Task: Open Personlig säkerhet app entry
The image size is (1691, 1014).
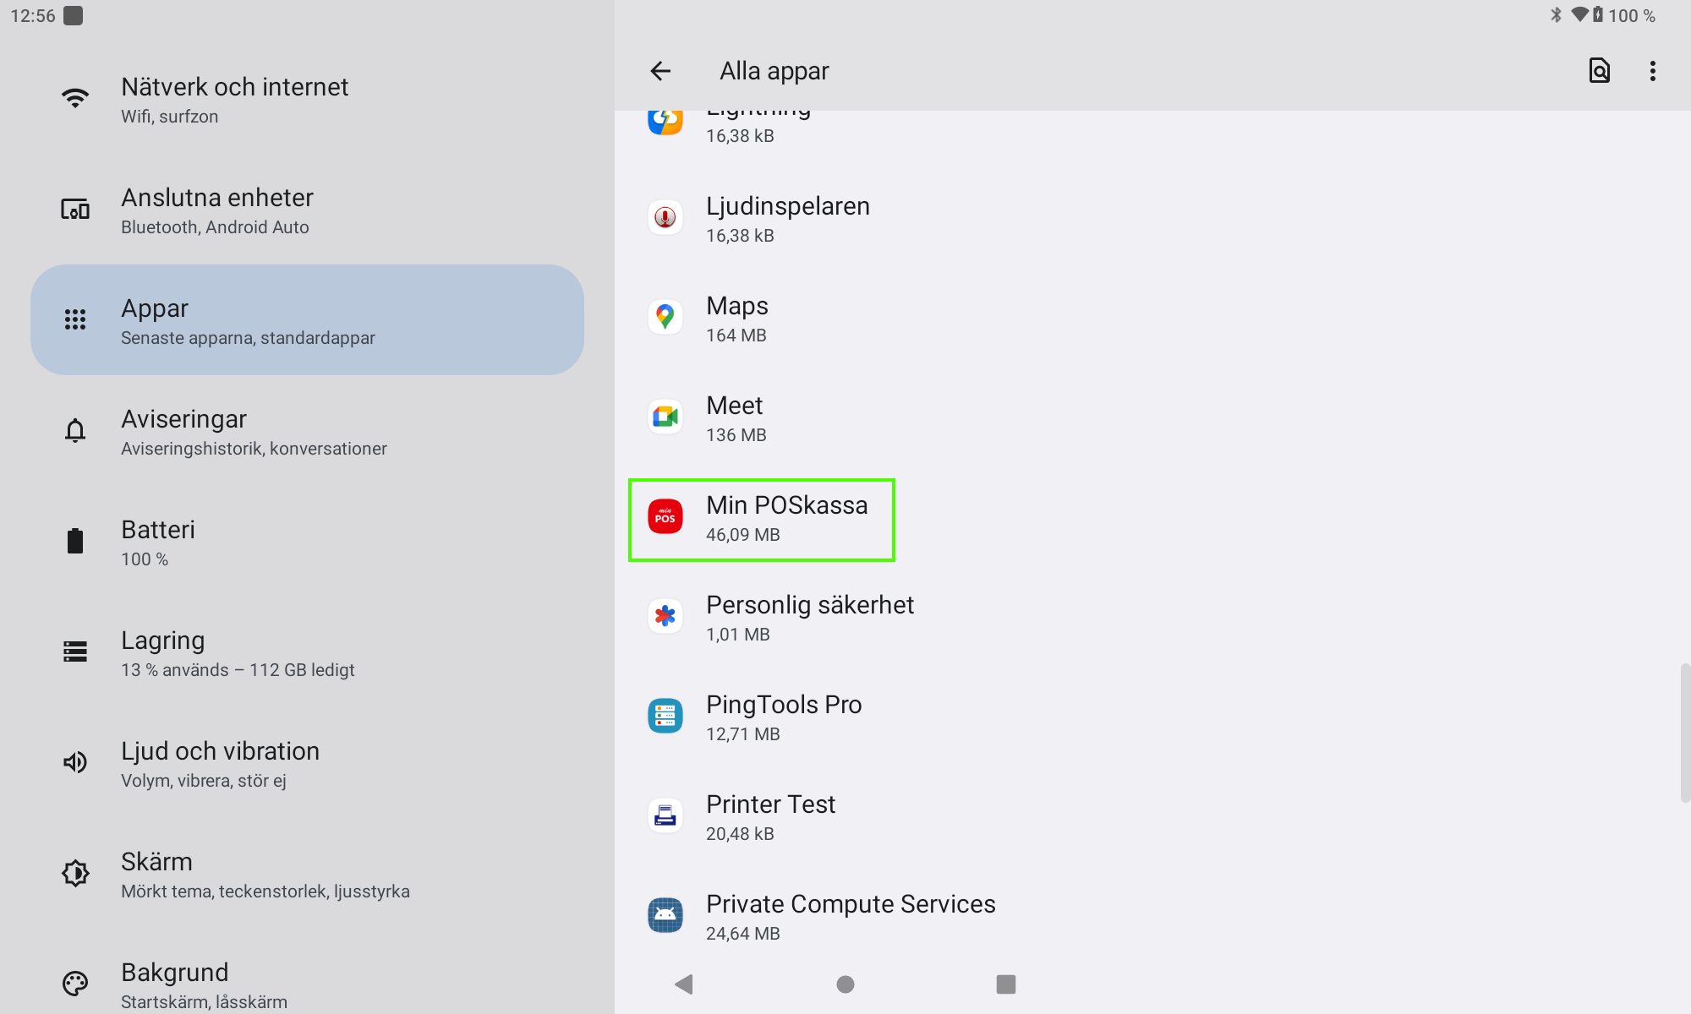Action: [809, 619]
